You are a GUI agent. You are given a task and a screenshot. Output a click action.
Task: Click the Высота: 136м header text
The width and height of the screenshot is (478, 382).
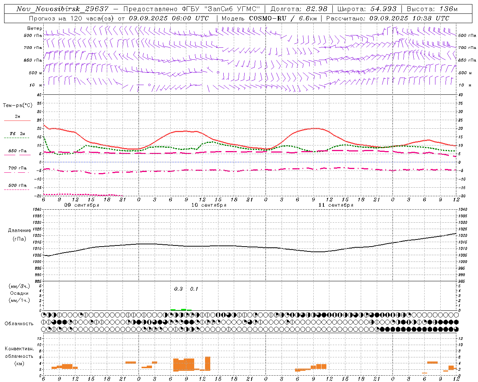coord(432,9)
